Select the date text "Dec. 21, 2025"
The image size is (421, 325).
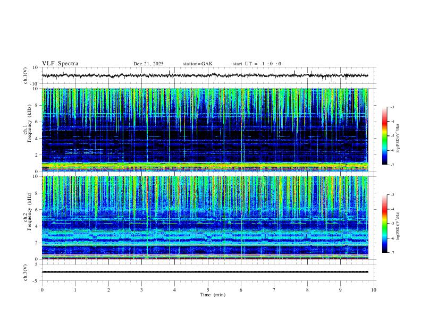click(148, 64)
